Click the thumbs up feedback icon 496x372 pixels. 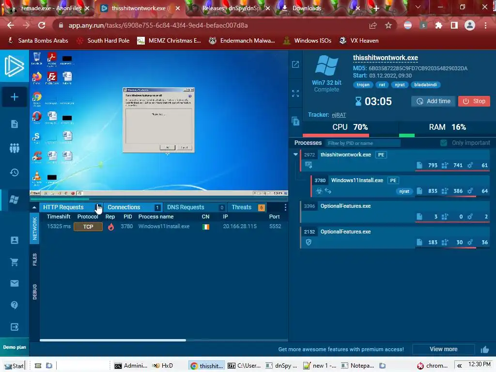point(484,349)
